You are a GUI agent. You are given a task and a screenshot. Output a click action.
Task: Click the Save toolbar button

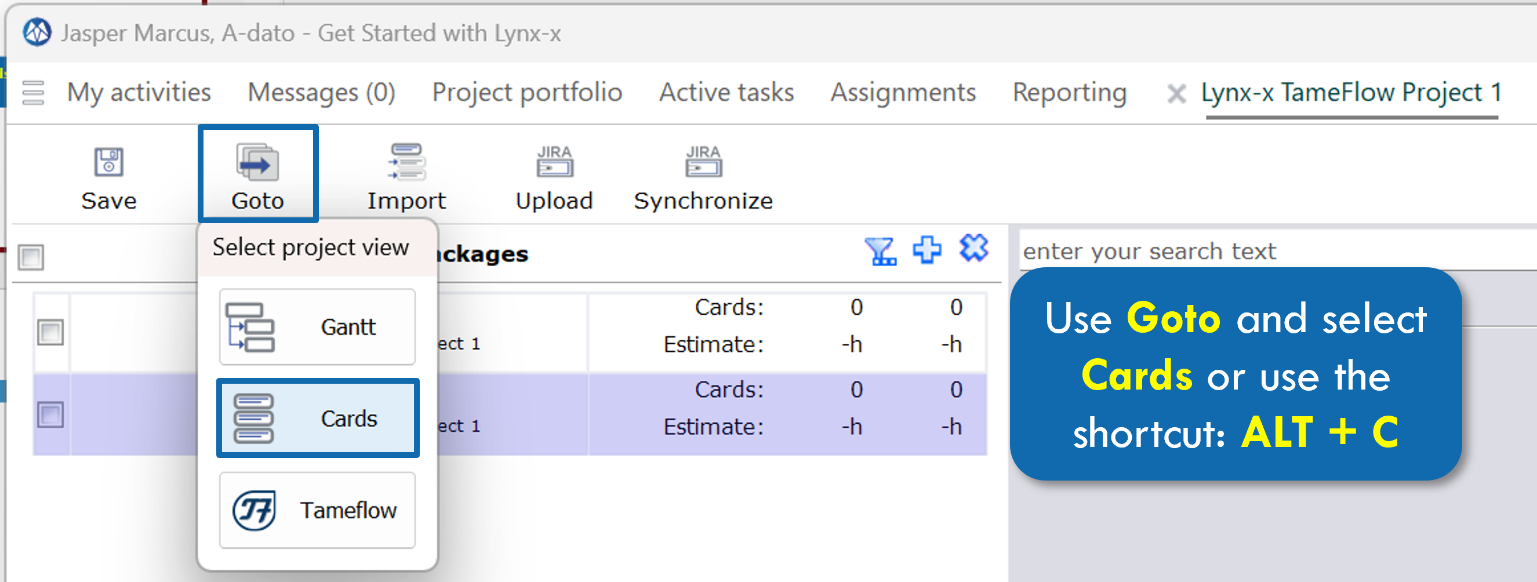pos(108,177)
